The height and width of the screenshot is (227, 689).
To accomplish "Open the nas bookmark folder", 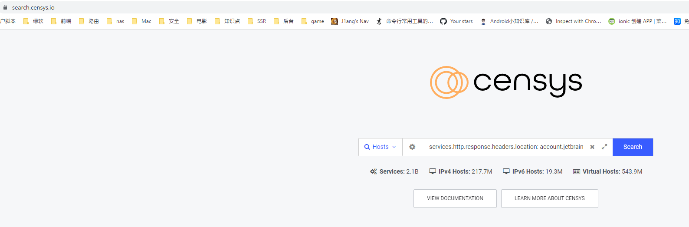I will [115, 21].
